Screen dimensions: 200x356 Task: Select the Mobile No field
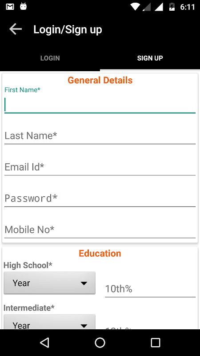coord(100,230)
